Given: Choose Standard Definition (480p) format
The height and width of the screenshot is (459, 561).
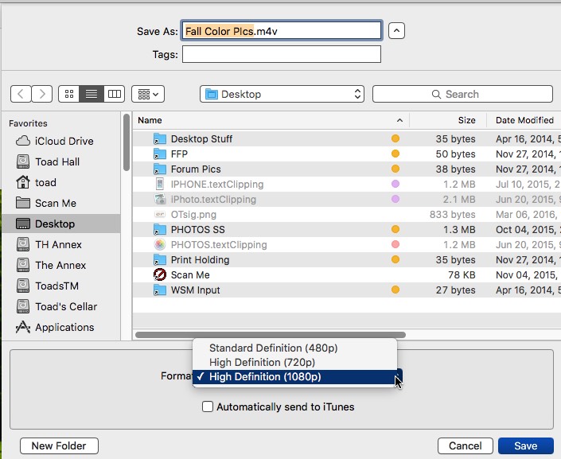Looking at the screenshot, I should point(294,348).
